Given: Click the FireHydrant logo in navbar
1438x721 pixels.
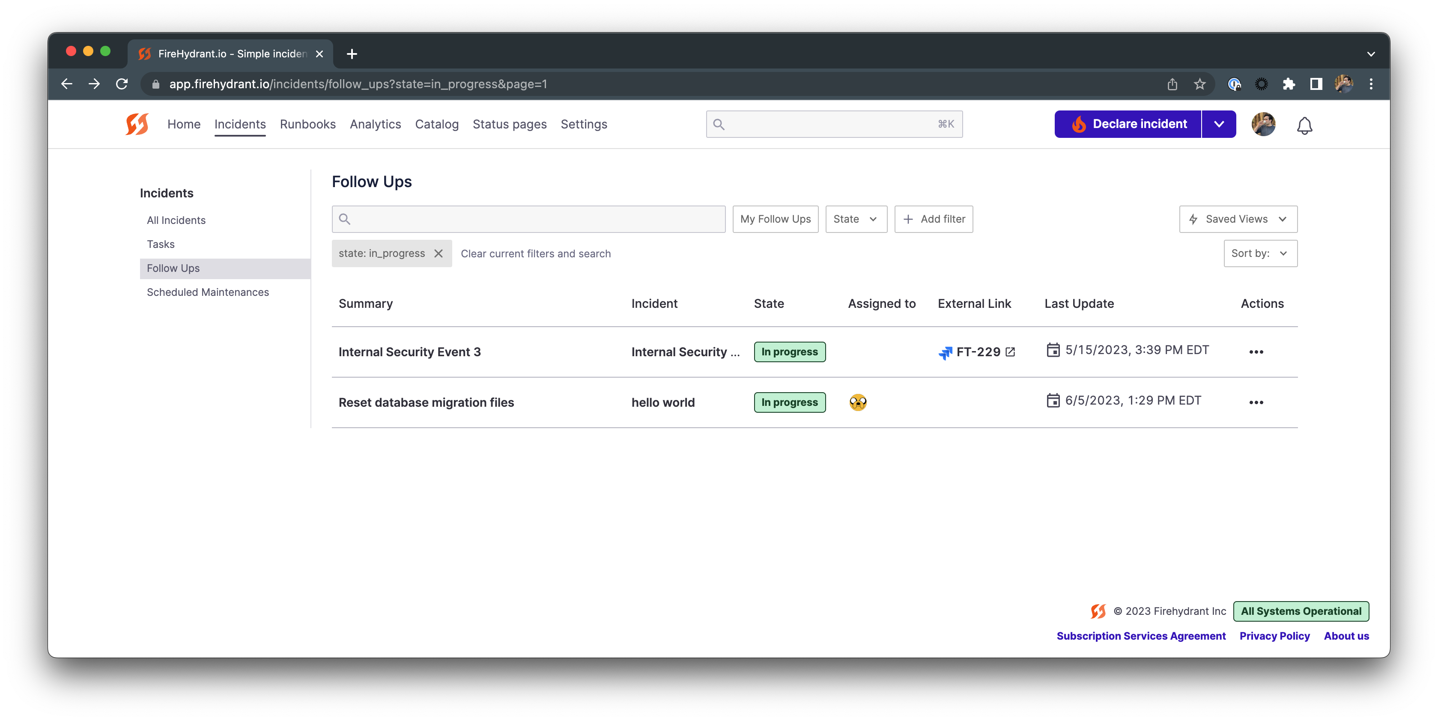Looking at the screenshot, I should click(x=137, y=124).
